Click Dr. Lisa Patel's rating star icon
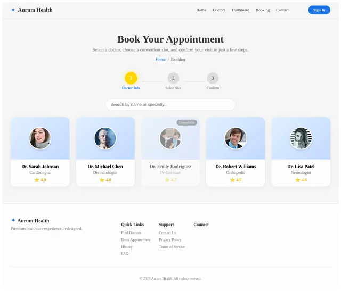Image resolution: width=341 pixels, height=291 pixels. [x=298, y=180]
